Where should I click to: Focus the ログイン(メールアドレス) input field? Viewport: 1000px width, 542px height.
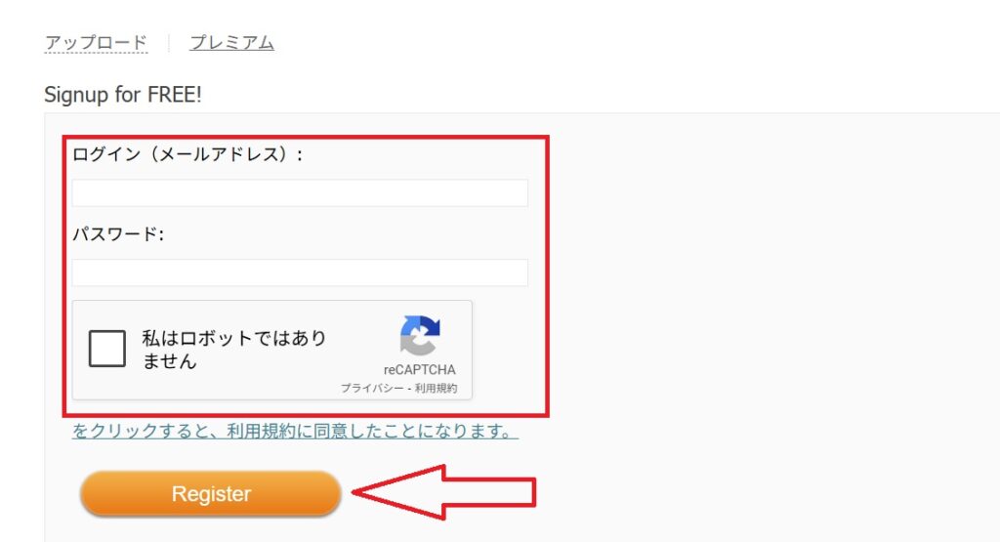[300, 192]
